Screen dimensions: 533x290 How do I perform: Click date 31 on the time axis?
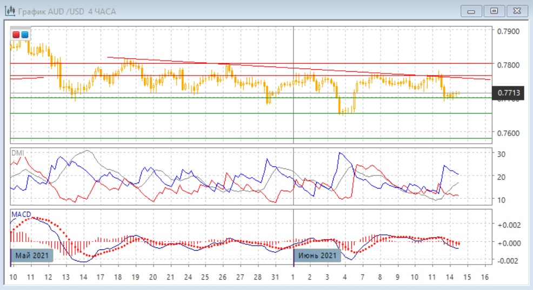pyautogui.click(x=275, y=277)
